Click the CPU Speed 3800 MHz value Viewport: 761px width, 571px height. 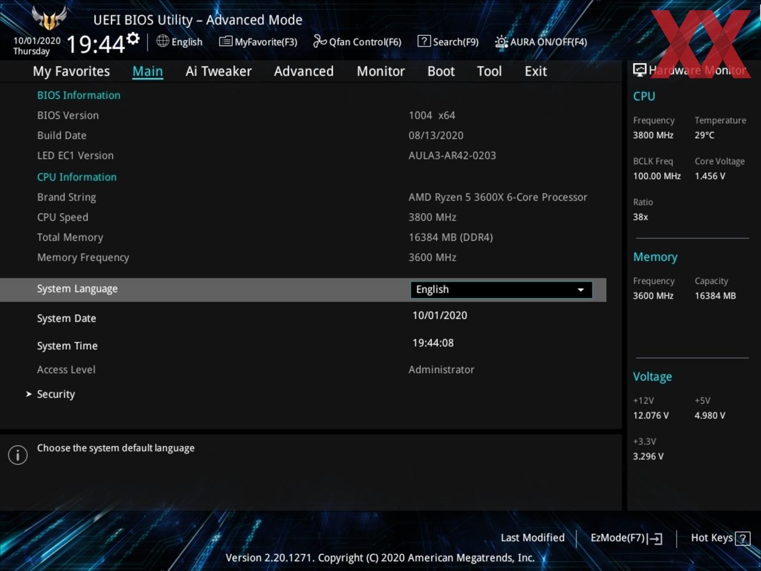[433, 217]
